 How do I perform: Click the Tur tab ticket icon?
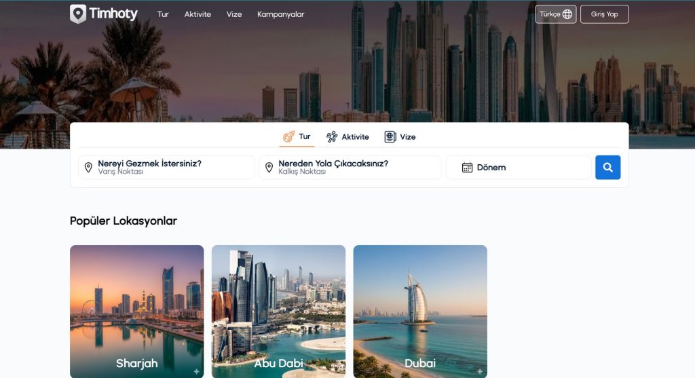pos(288,136)
